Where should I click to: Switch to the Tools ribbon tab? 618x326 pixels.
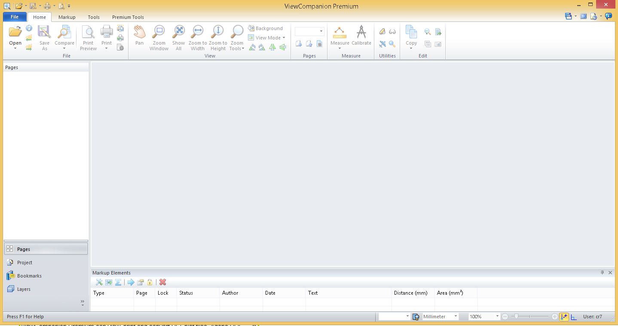[x=94, y=17]
